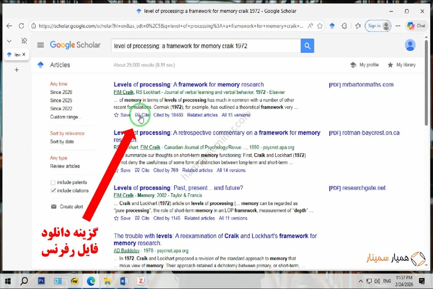
Task: Open the Custom range filter
Action: click(x=66, y=117)
